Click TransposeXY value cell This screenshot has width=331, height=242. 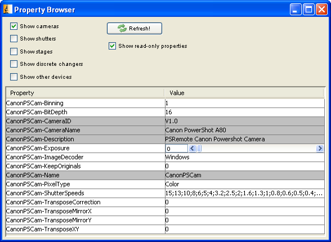point(245,230)
